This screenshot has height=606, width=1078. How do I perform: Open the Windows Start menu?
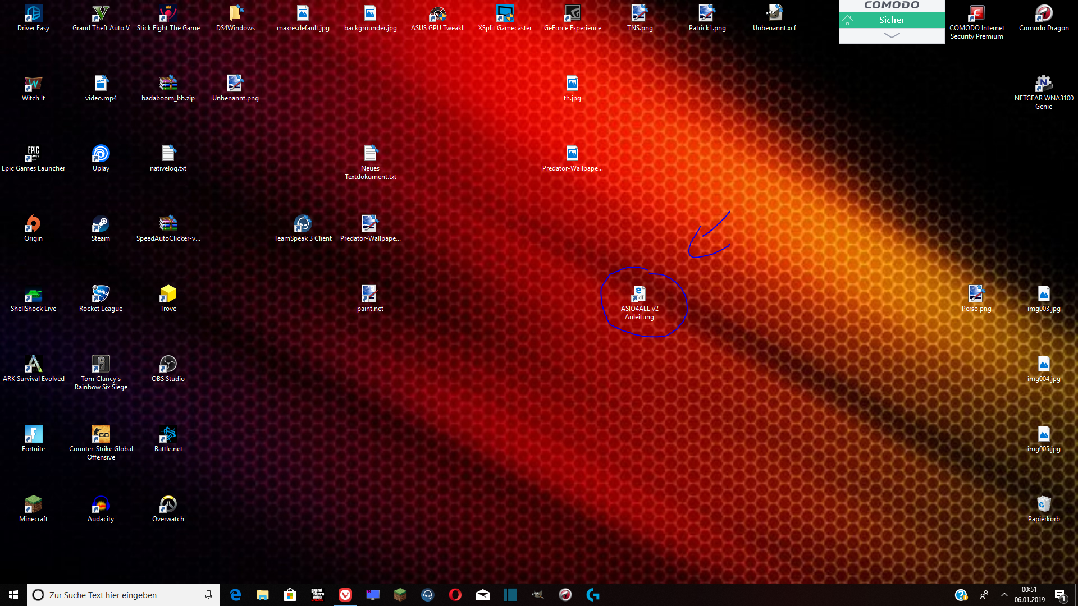[x=13, y=595]
